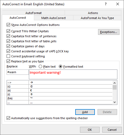Click the scroll up arrow in replacement list
Image resolution: width=124 pixels, height=135 pixels.
(114, 83)
